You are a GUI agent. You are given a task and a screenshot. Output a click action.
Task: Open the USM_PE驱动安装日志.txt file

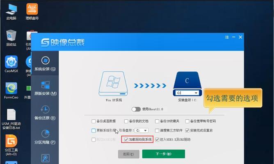(11, 119)
